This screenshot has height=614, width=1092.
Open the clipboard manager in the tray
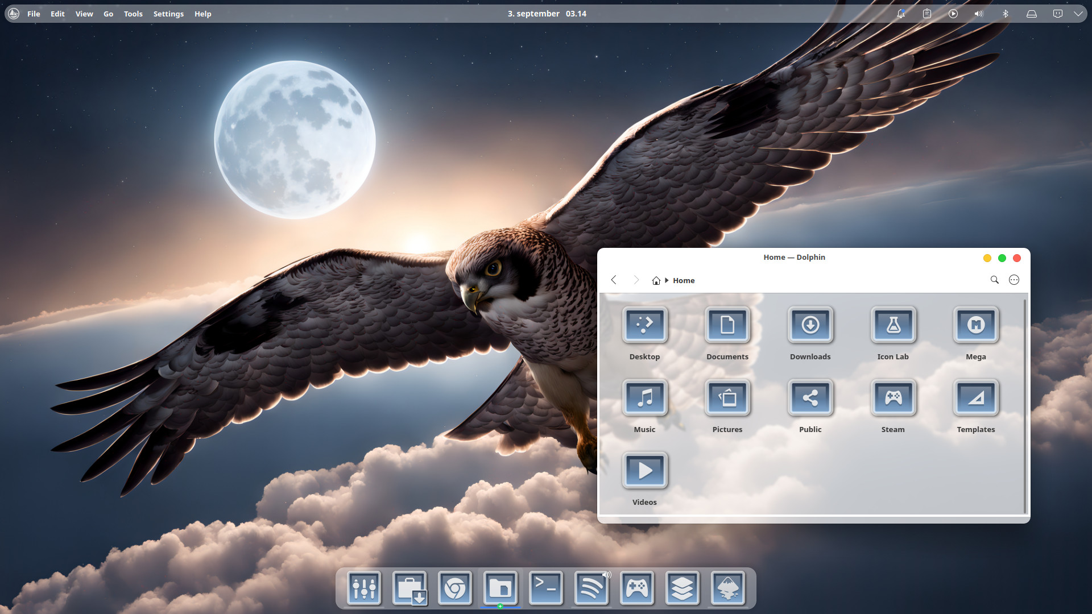click(x=926, y=13)
